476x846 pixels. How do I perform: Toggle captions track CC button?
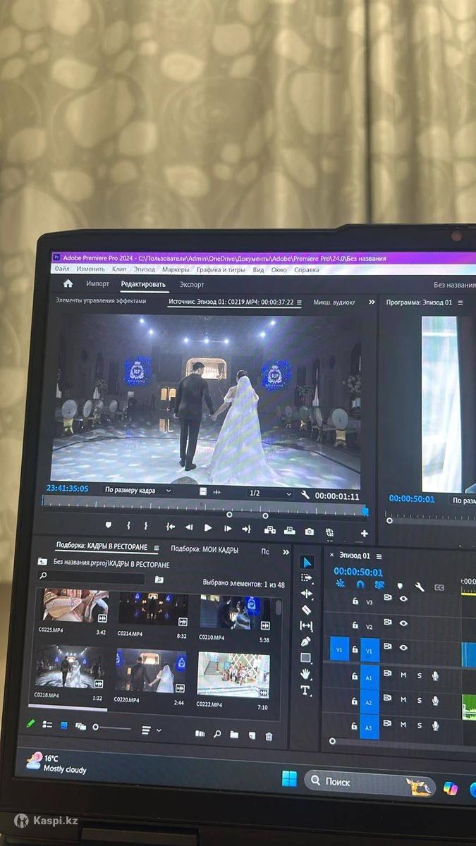pyautogui.click(x=439, y=587)
